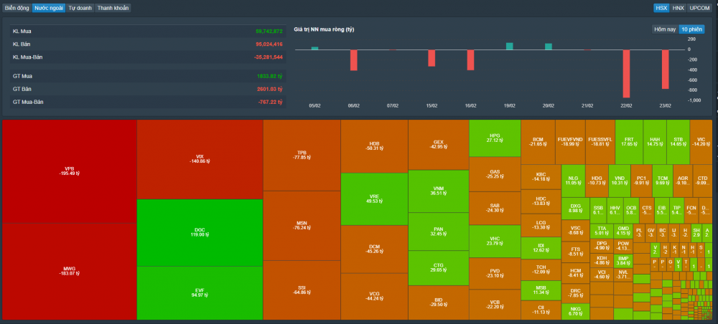Click the HAH 14.75 tỷ tile
Viewport: 718px width, 324px height.
tap(655, 142)
